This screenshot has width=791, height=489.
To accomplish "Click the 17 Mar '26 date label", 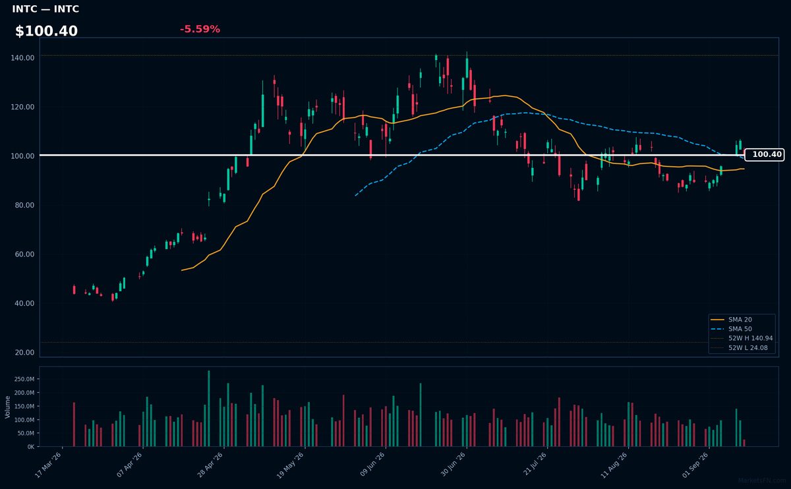I will pyautogui.click(x=49, y=465).
